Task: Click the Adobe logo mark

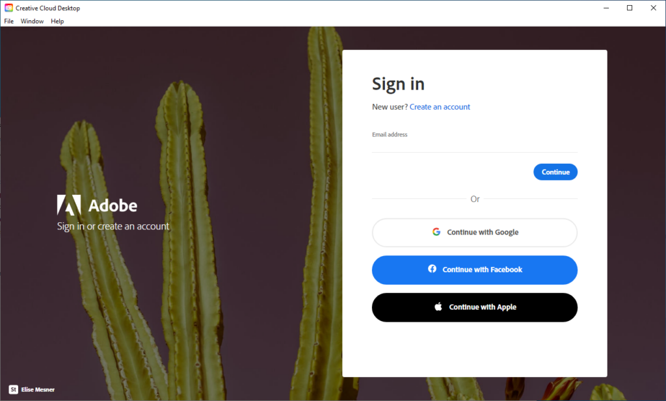Action: coord(69,205)
